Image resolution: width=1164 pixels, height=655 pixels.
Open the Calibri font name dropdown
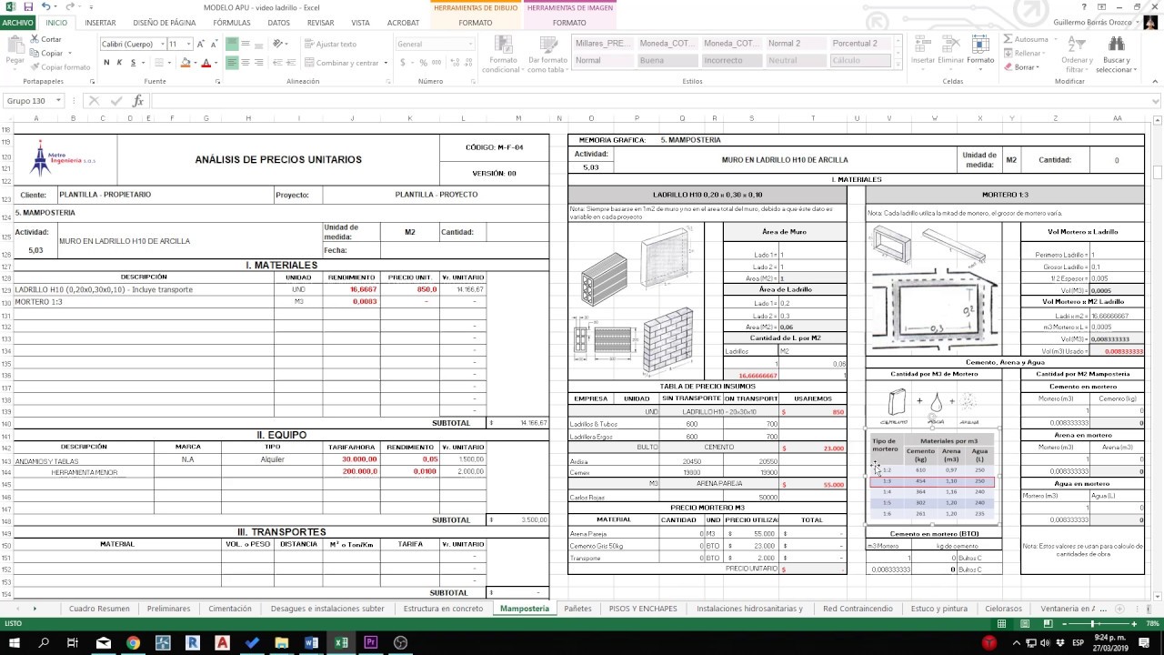[161, 44]
